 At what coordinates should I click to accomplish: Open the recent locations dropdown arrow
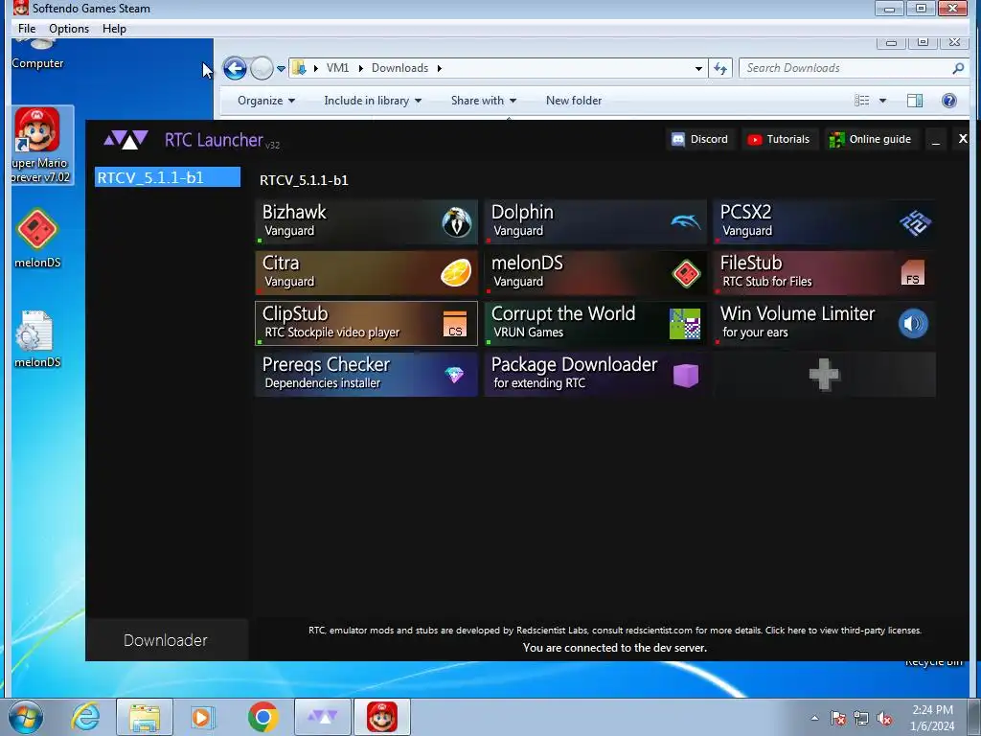pyautogui.click(x=281, y=69)
